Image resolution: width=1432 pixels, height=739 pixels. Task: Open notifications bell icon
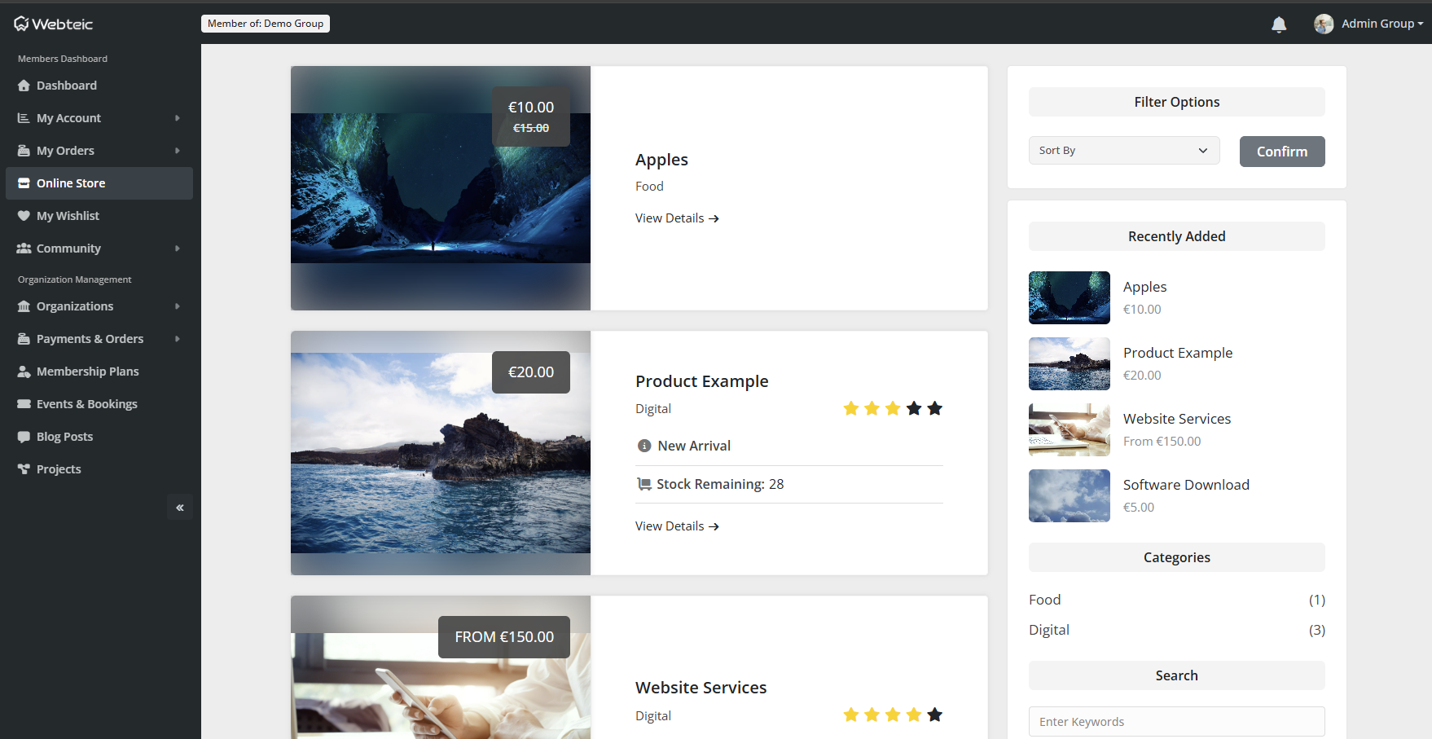click(x=1279, y=24)
